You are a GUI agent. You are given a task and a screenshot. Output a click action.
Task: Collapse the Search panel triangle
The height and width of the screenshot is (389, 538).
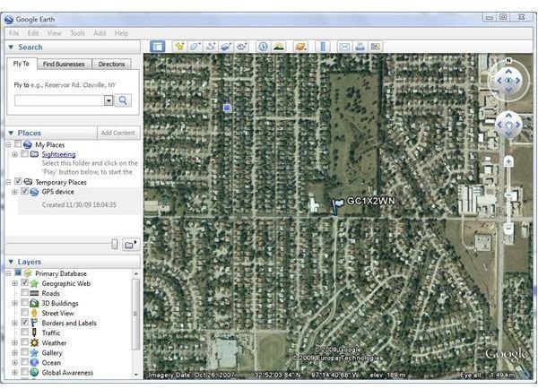[x=11, y=47]
